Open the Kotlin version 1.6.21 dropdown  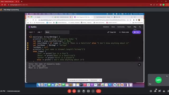pos(32,32)
